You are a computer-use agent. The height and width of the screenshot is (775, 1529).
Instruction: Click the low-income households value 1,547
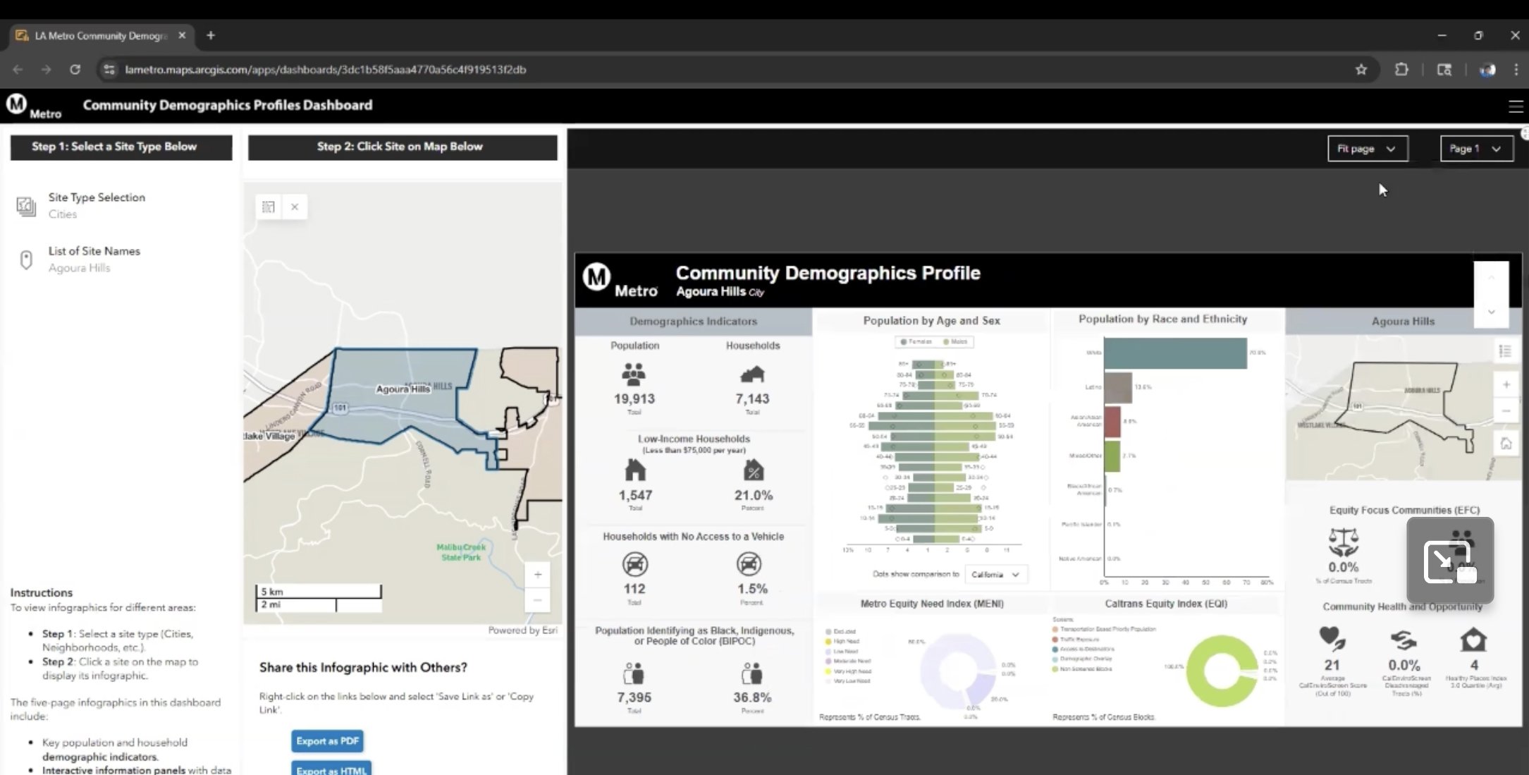click(x=635, y=495)
